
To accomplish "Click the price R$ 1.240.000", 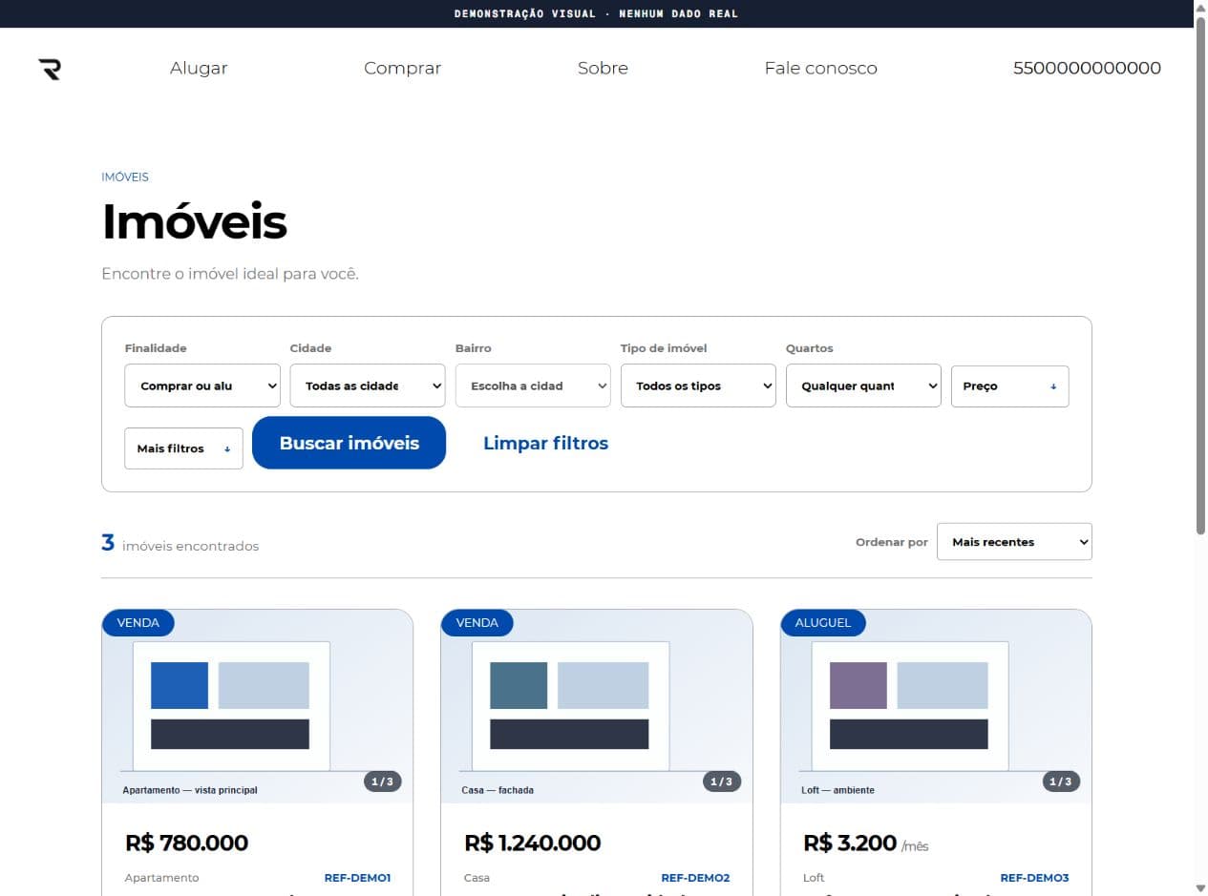I will click(532, 844).
